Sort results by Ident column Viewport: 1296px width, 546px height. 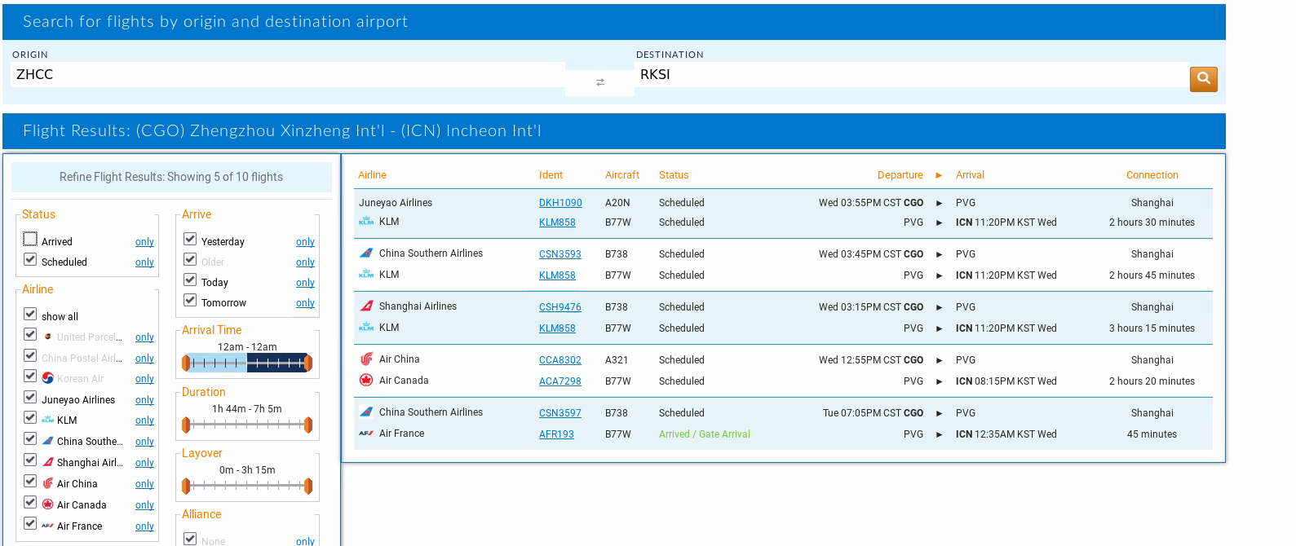click(x=551, y=175)
